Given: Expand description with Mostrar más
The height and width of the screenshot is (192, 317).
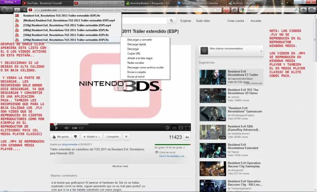Looking at the screenshot, I should click(x=120, y=166).
